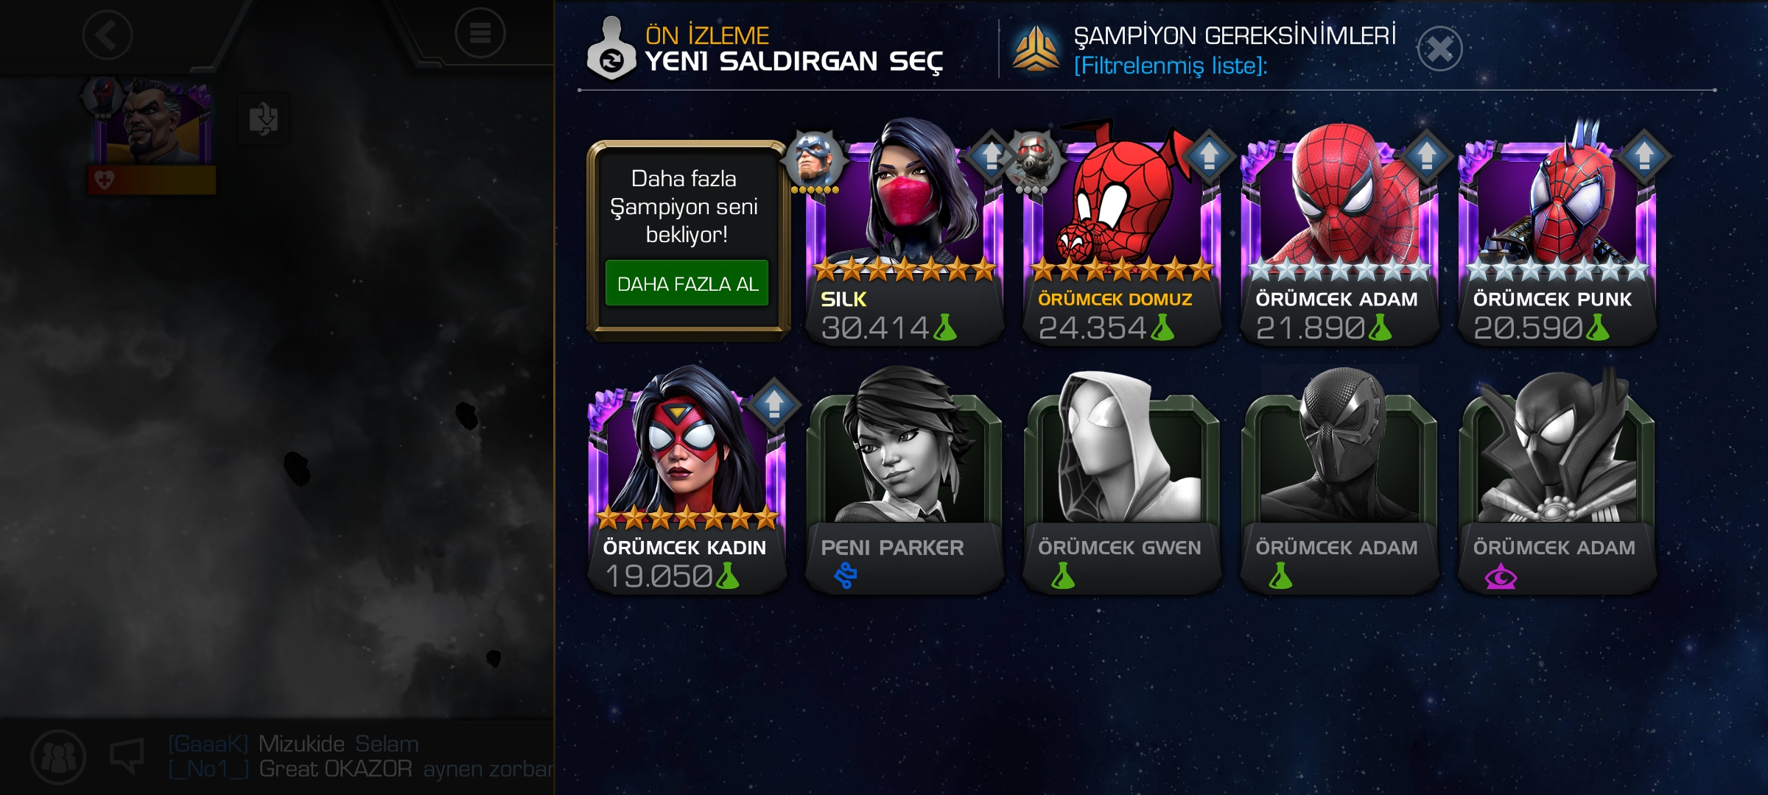Click the swap champion icon near portrait
The width and height of the screenshot is (1768, 795).
pyautogui.click(x=263, y=119)
